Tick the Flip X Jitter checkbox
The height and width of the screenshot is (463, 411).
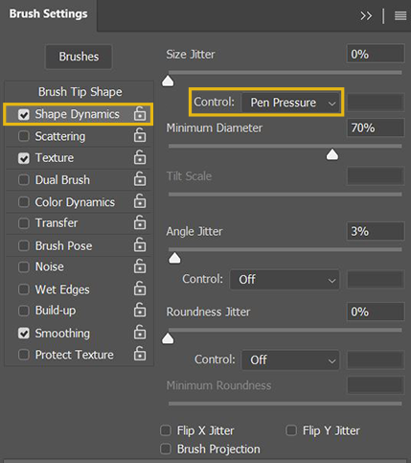(x=166, y=430)
